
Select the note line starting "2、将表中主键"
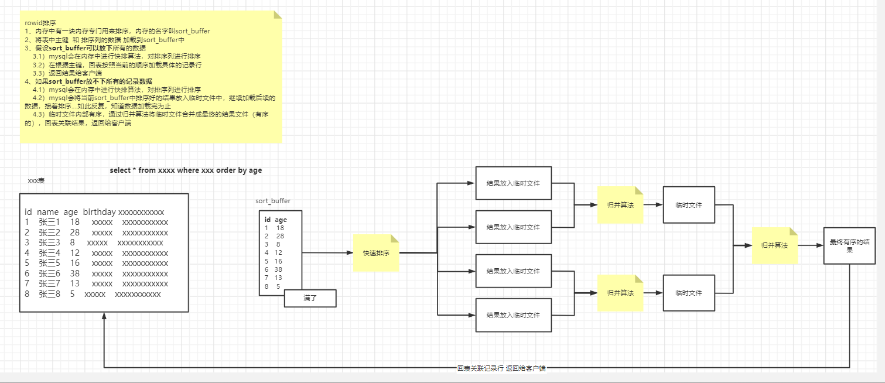(105, 40)
